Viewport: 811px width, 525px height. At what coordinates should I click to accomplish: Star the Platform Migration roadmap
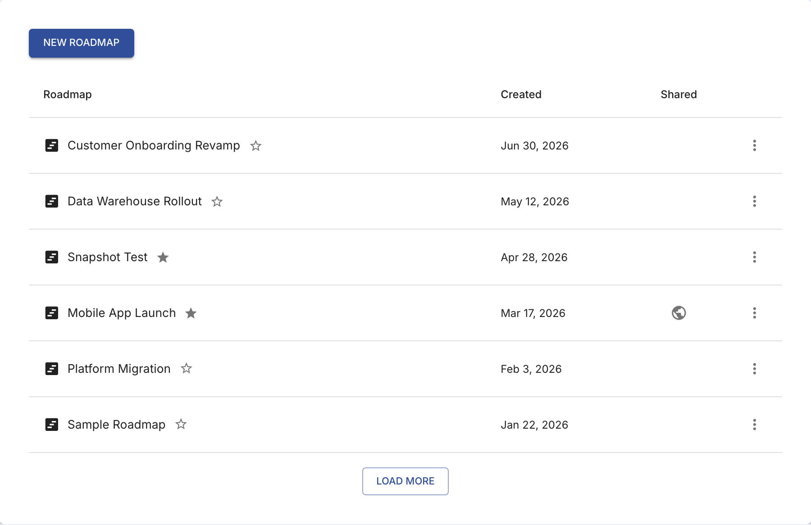[187, 368]
